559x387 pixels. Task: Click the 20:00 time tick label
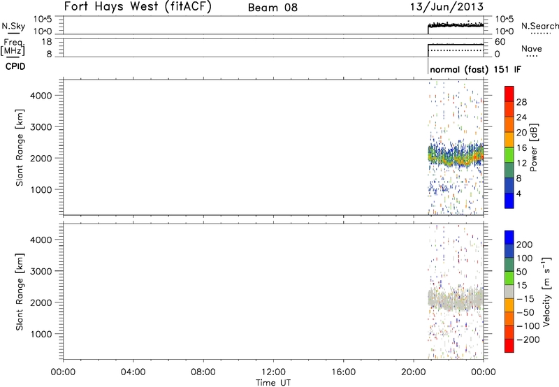click(x=413, y=372)
